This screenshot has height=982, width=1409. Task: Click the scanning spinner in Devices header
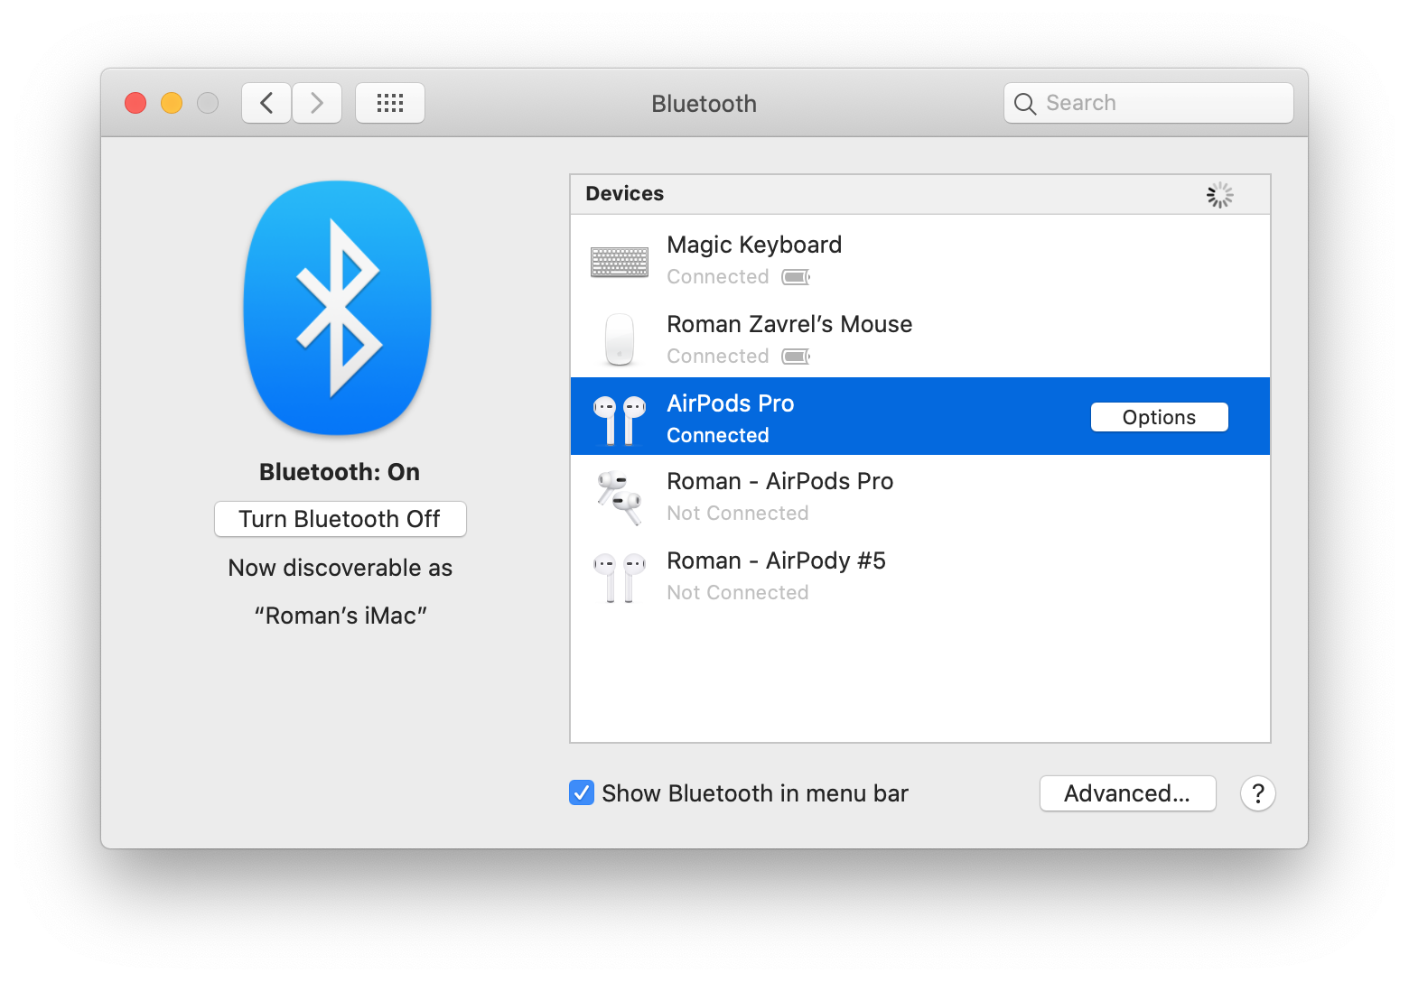click(x=1219, y=195)
